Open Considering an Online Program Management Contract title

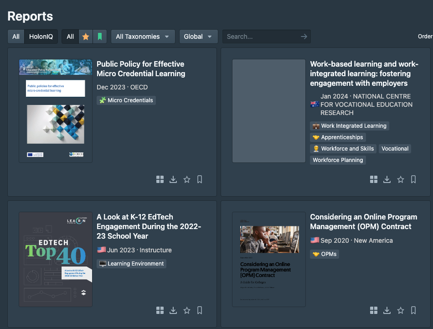point(363,222)
